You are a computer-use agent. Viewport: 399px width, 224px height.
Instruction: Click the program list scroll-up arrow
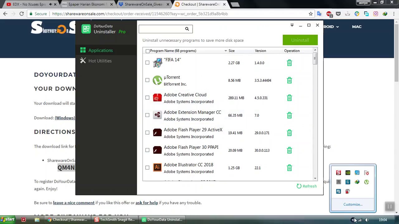[315, 50]
